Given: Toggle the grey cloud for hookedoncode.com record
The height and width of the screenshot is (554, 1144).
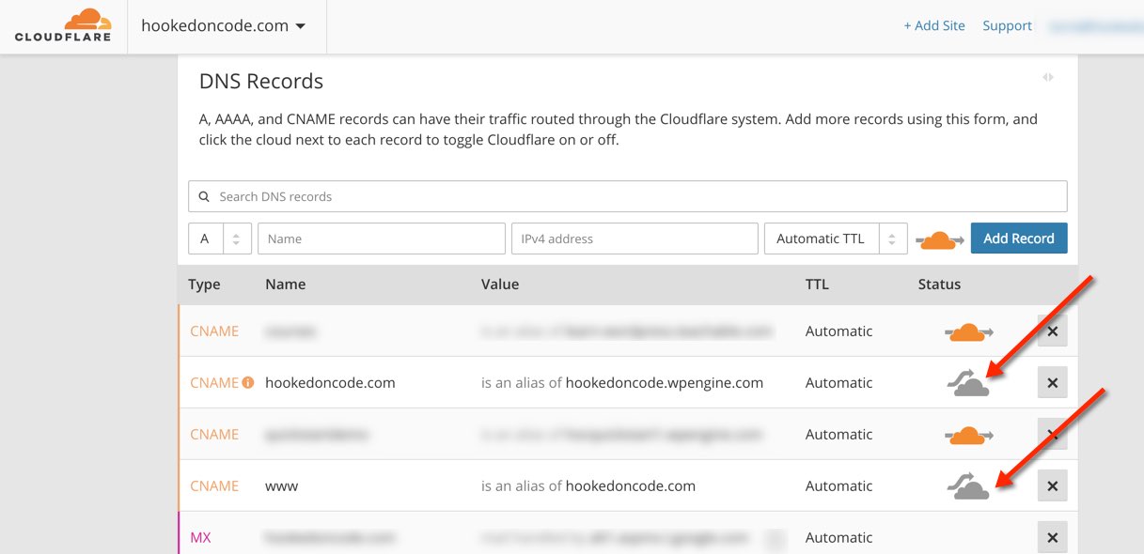Looking at the screenshot, I should [968, 383].
